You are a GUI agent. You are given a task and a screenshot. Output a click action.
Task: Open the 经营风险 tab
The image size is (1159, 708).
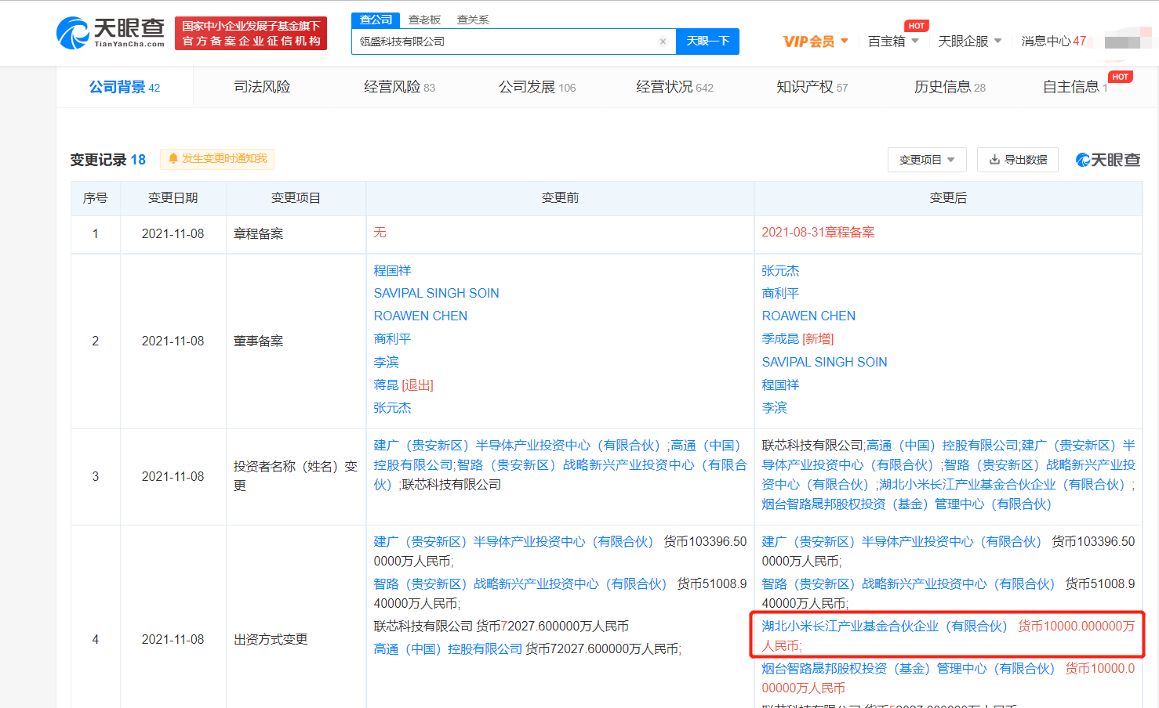pos(399,87)
